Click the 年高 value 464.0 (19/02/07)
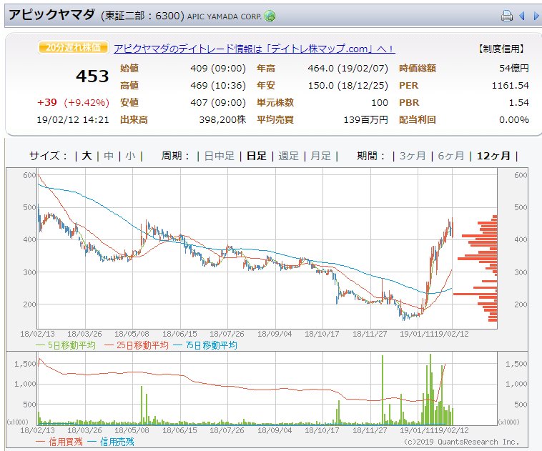 348,68
